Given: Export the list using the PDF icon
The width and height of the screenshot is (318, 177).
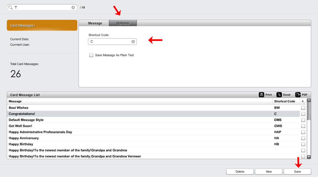Looking at the screenshot, I should point(298,95).
